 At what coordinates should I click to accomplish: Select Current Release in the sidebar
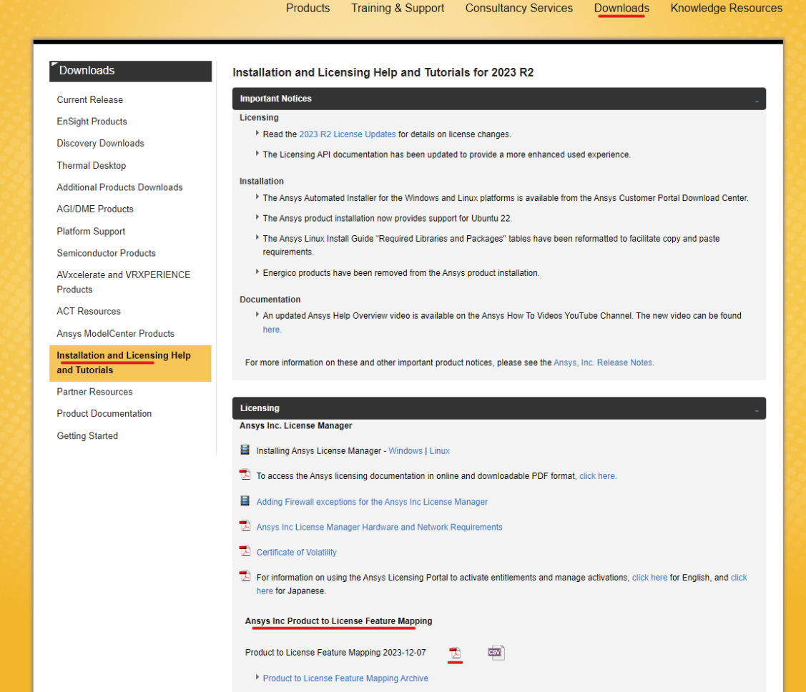[x=90, y=100]
